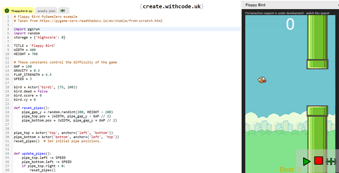
Task: Click the top green pipe in the game
Action: coord(317,42)
